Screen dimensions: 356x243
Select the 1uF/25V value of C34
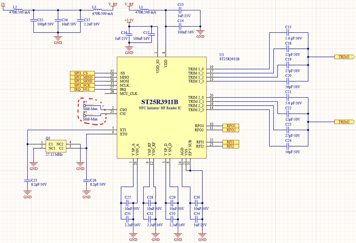pyautogui.click(x=201, y=225)
